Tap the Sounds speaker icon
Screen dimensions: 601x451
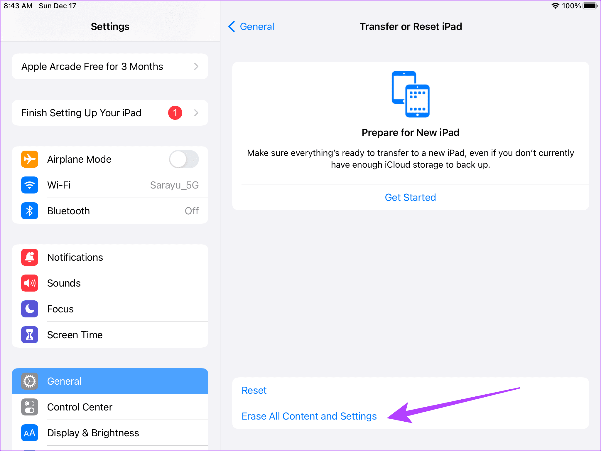point(29,283)
